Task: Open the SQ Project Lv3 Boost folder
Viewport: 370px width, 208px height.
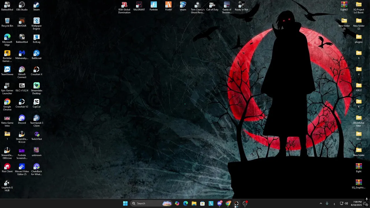Action: (359, 8)
